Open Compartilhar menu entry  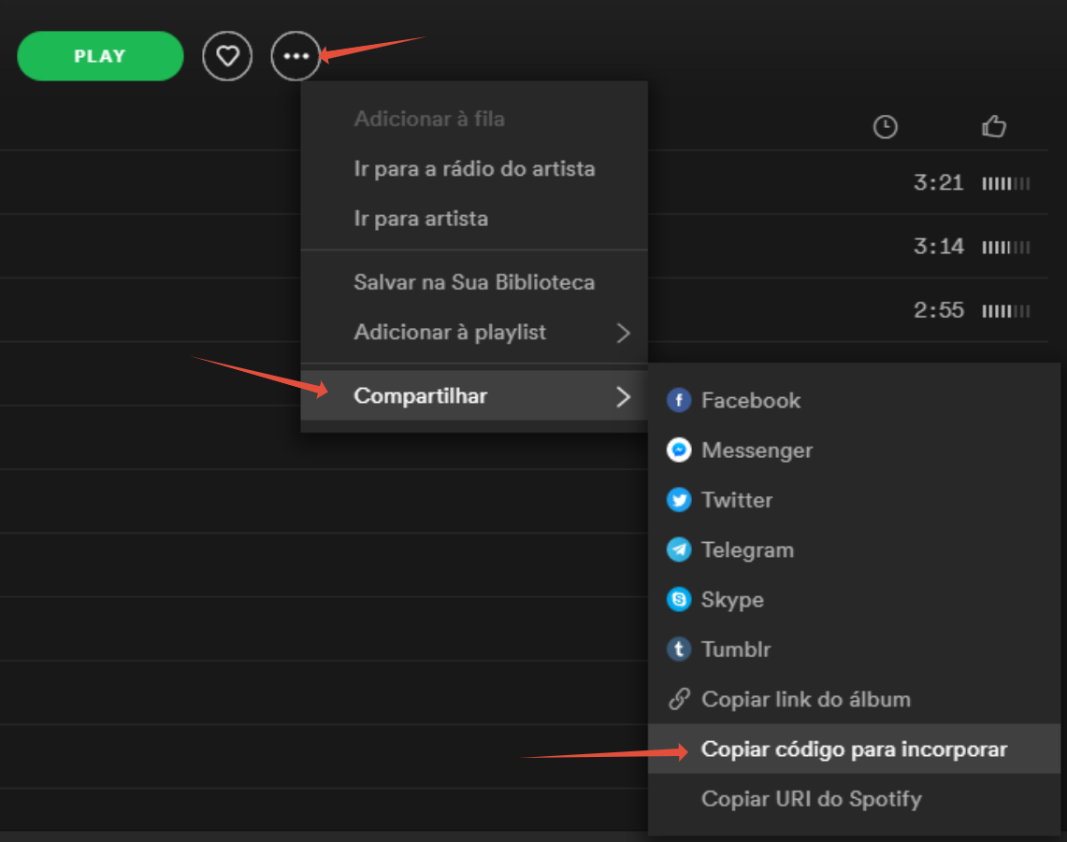point(474,396)
